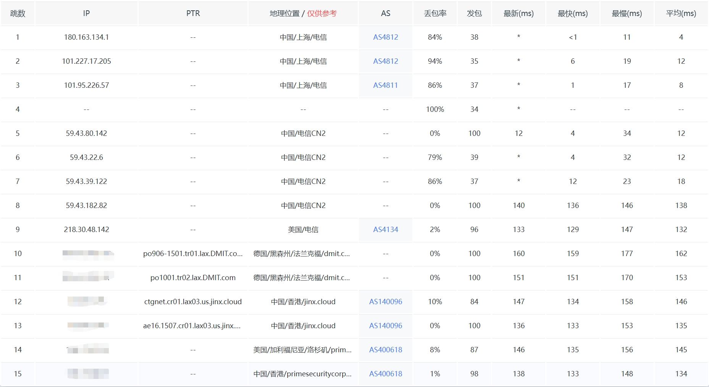
Task: Click the 最新(ms) column header
Action: coord(518,13)
